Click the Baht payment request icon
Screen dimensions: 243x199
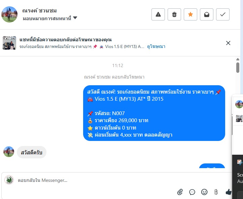(x=216, y=192)
